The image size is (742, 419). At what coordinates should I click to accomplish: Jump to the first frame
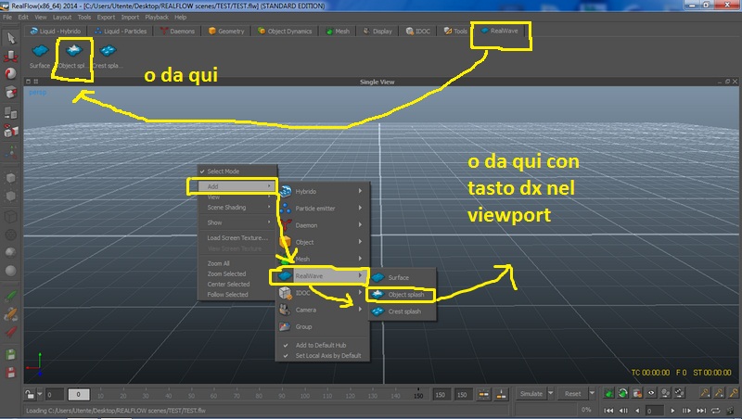tap(609, 411)
